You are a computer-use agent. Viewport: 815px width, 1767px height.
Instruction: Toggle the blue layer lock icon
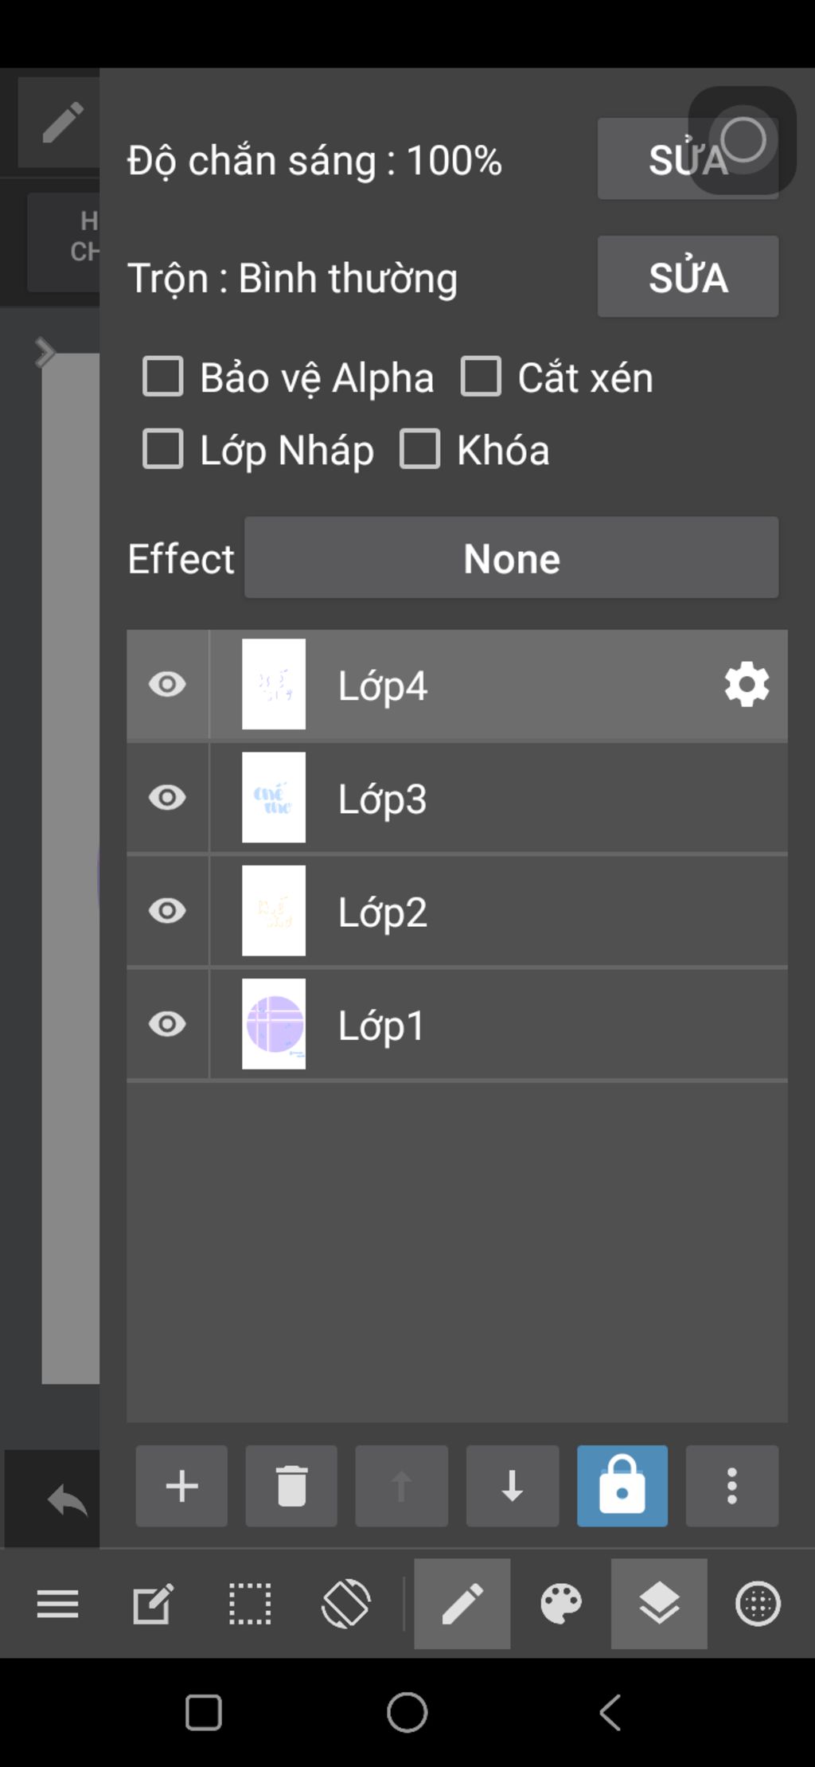point(622,1486)
